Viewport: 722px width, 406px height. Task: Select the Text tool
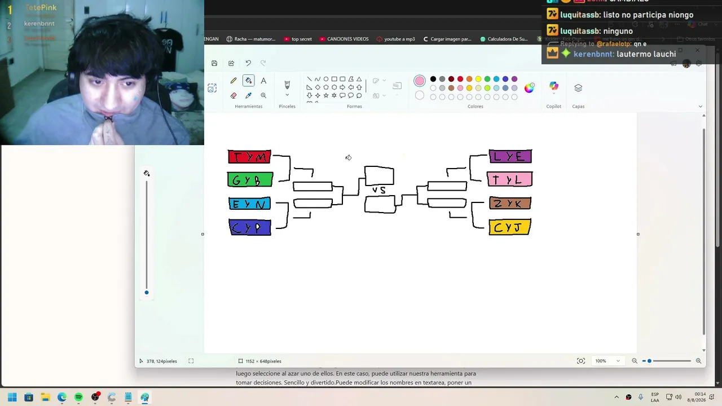263,81
